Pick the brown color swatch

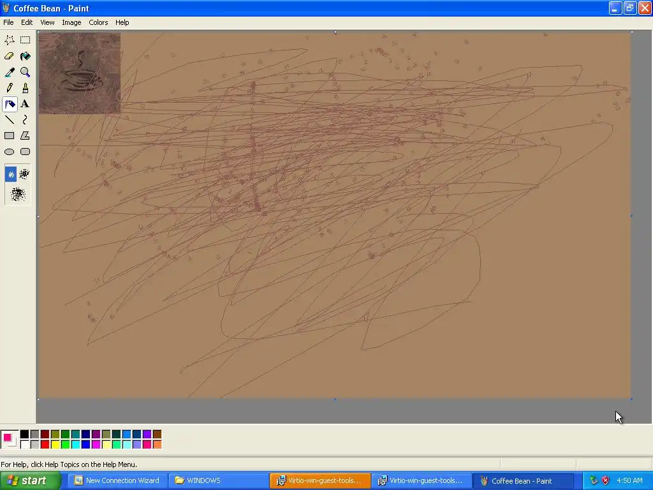(157, 434)
